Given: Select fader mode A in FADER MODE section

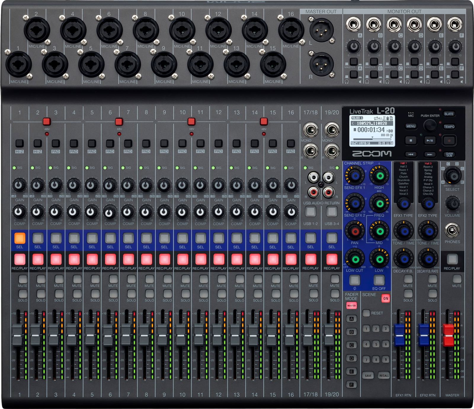Looking at the screenshot, I should 351,319.
